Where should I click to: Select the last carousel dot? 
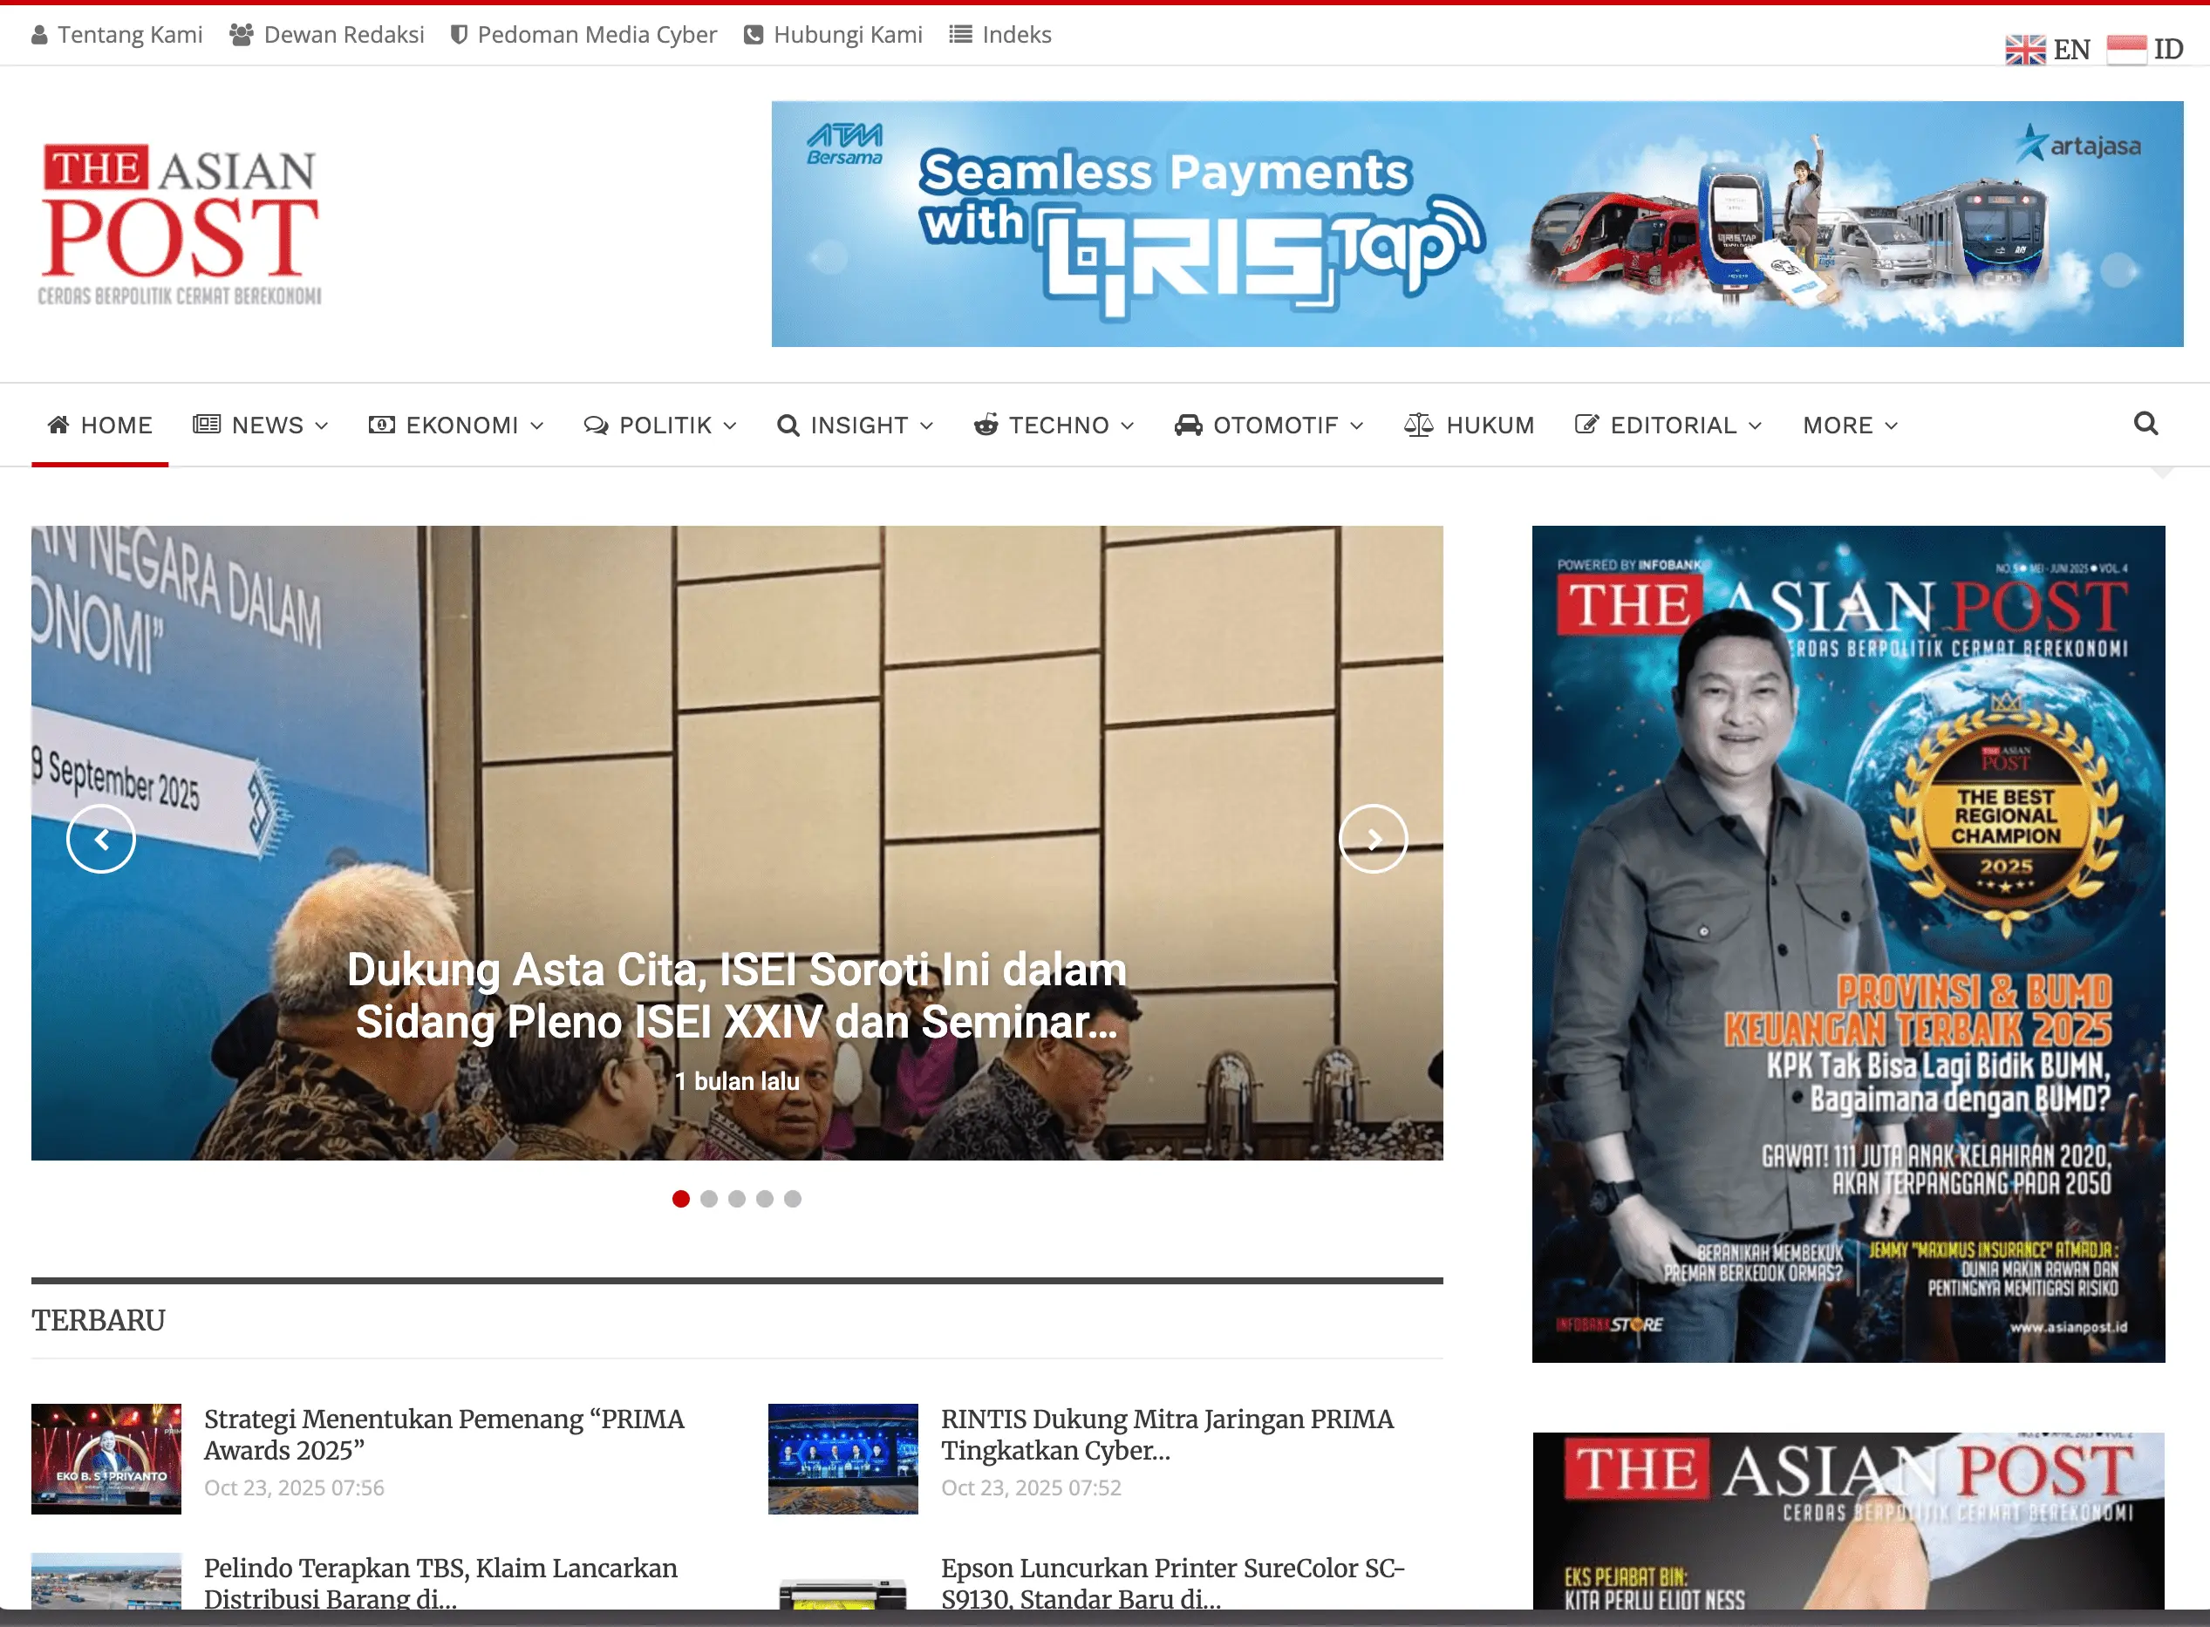coord(793,1199)
